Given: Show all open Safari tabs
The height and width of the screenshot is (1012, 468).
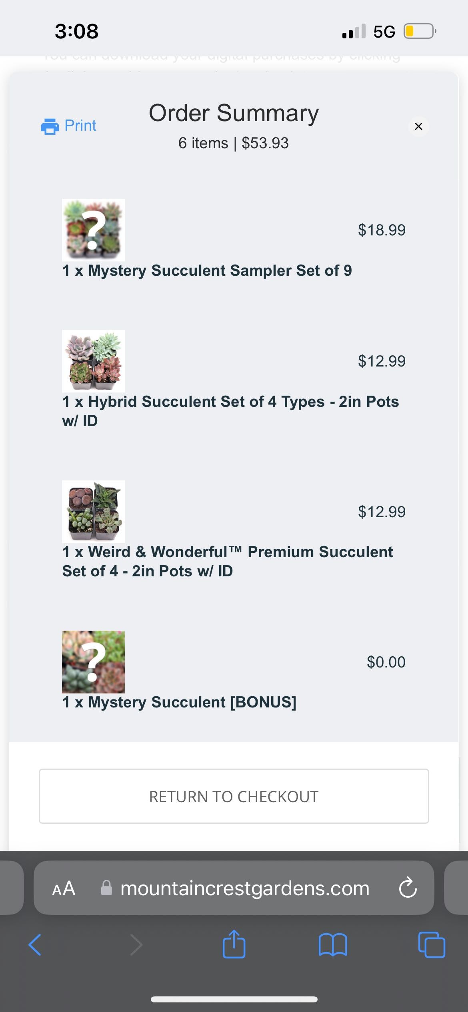Looking at the screenshot, I should pos(431,945).
